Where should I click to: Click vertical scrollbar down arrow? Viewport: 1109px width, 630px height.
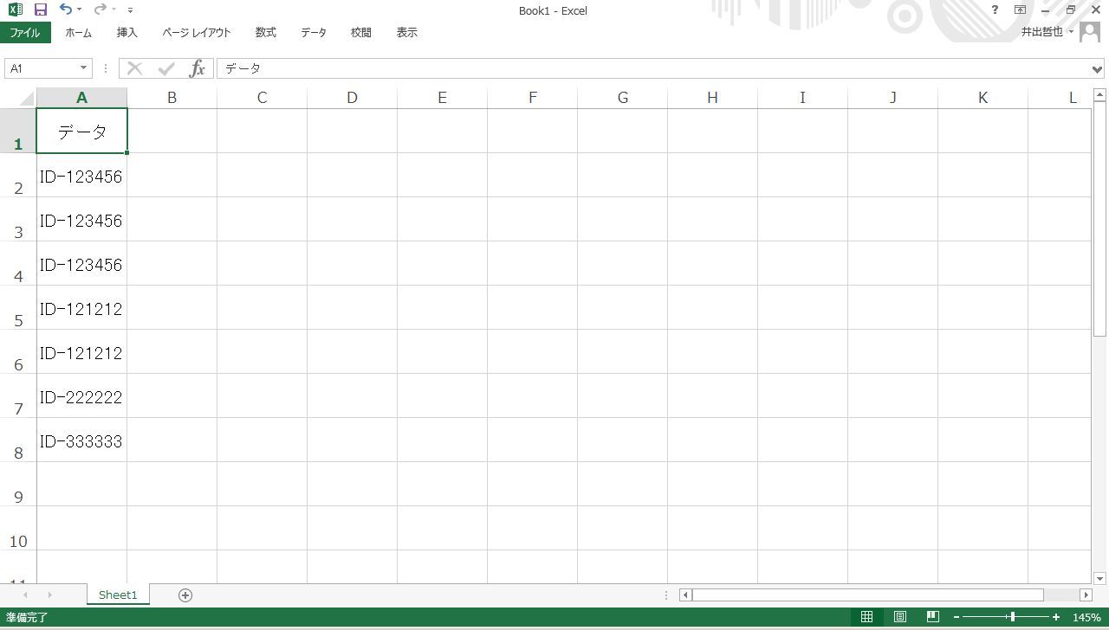[x=1099, y=578]
